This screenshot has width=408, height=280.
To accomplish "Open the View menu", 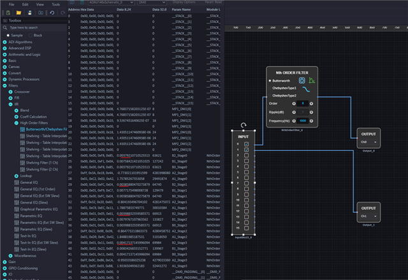I will click(x=40, y=4).
